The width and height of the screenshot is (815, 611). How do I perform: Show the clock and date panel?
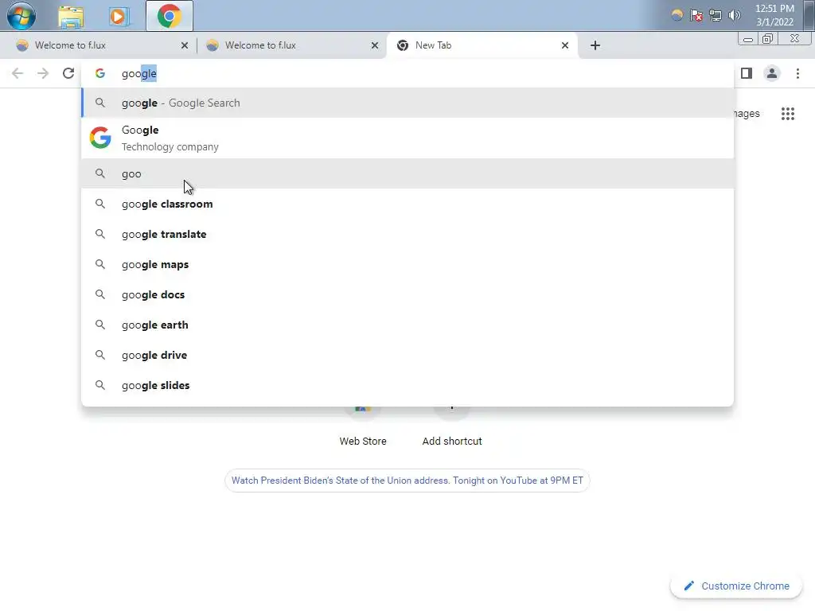(774, 15)
